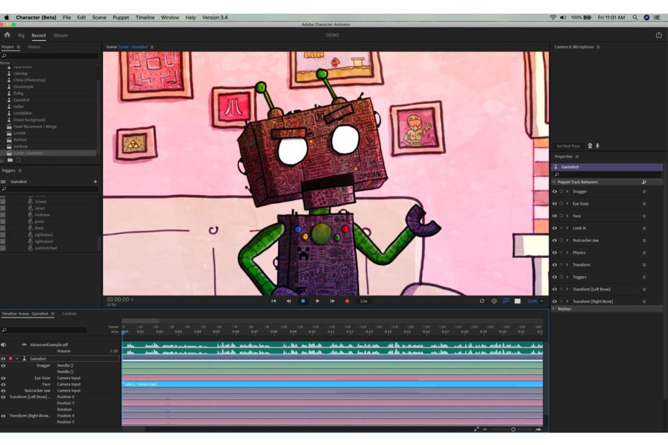This screenshot has height=445, width=668.
Task: Select the take 1 Camera Input bar
Action: tap(332, 384)
